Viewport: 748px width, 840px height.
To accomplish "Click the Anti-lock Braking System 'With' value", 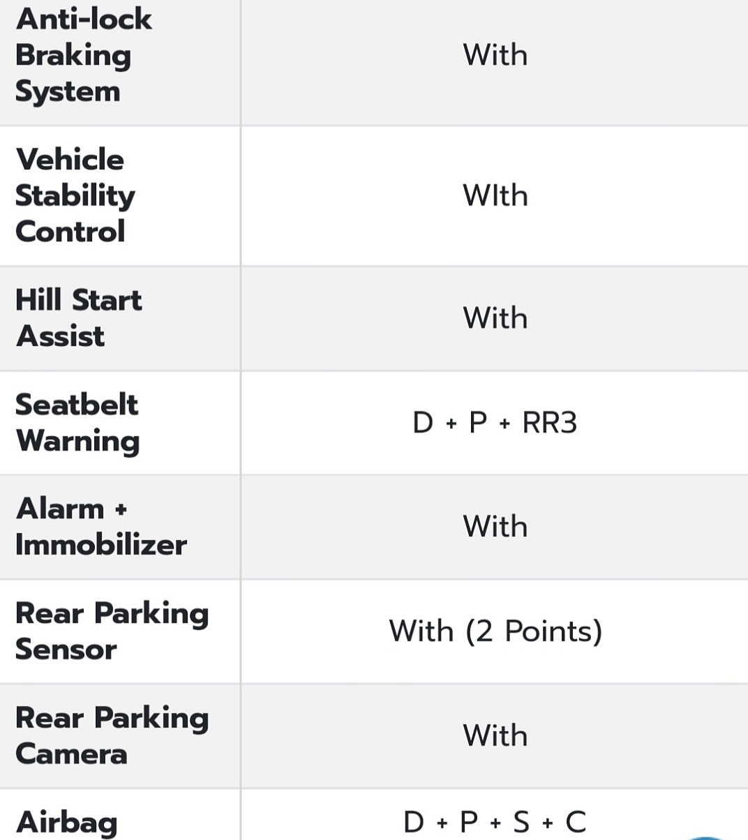I will point(495,55).
